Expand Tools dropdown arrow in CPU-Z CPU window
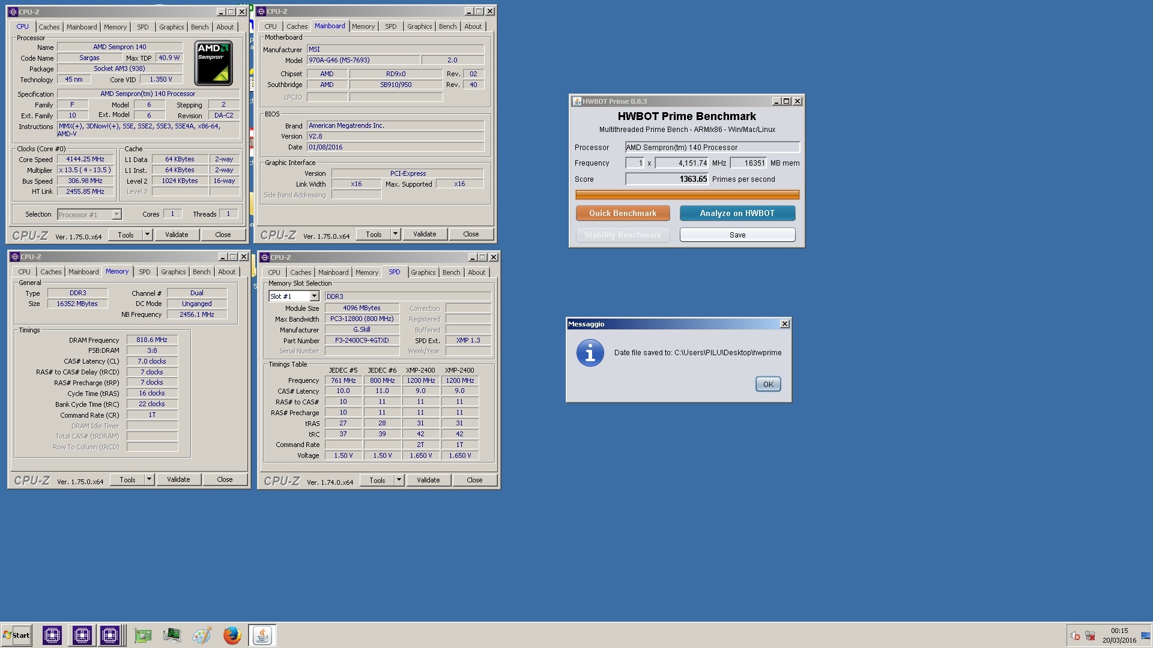The image size is (1153, 648). tap(147, 235)
